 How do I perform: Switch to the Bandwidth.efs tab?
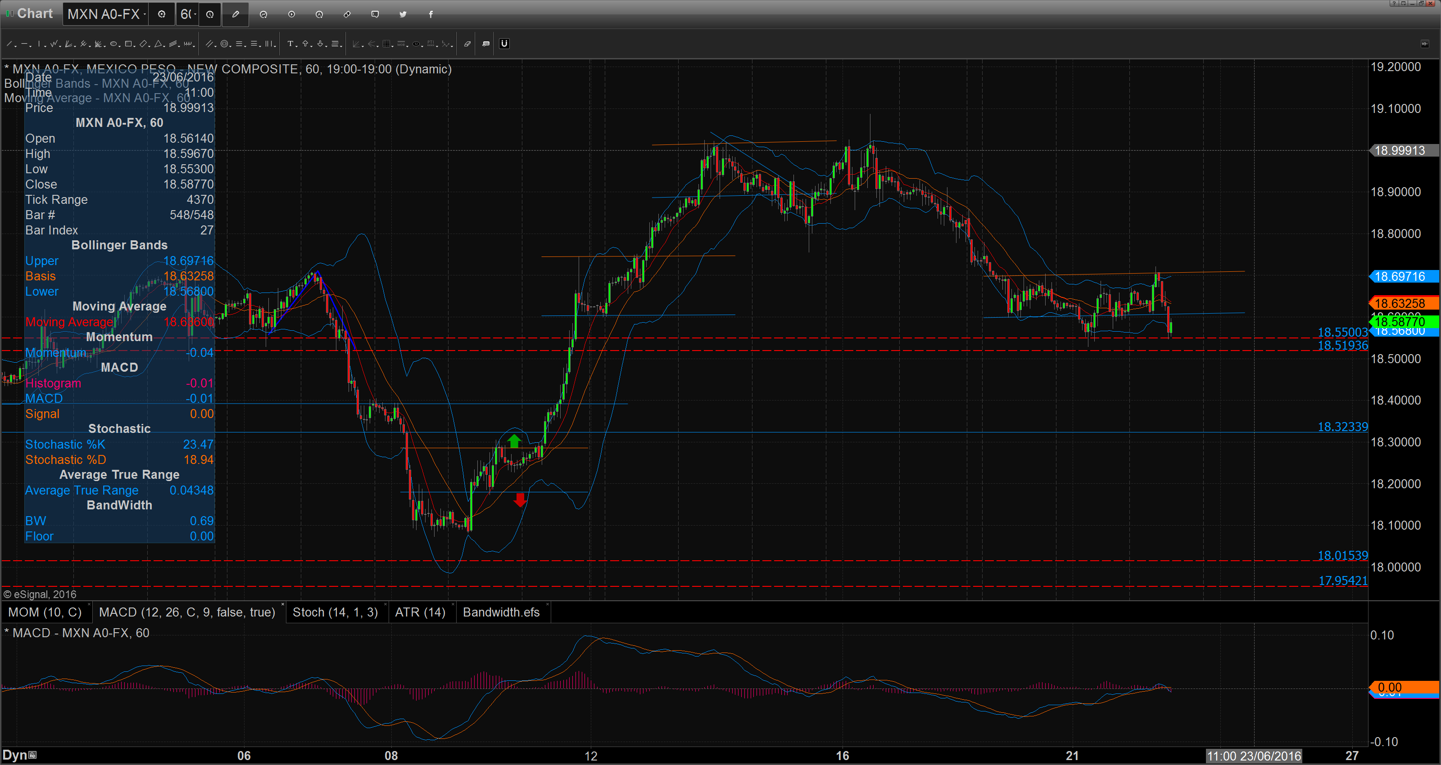[501, 612]
